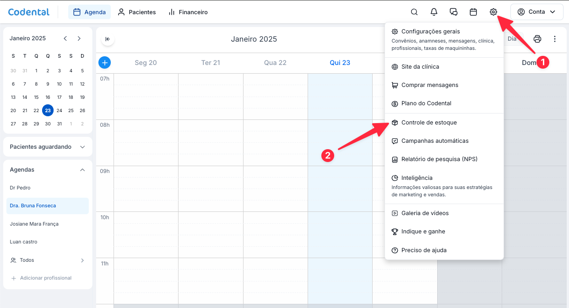Collapse sidebar with the arrow button
This screenshot has height=308, width=569.
click(108, 39)
